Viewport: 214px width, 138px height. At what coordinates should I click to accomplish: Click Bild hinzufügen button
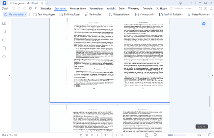tap(70, 14)
